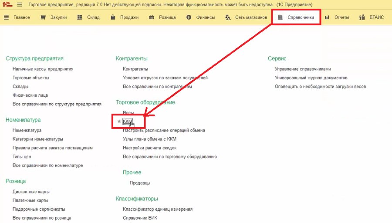The image size is (392, 223).
Task: Open Условия отгрузок по заказам покупателей
Action: click(x=165, y=78)
